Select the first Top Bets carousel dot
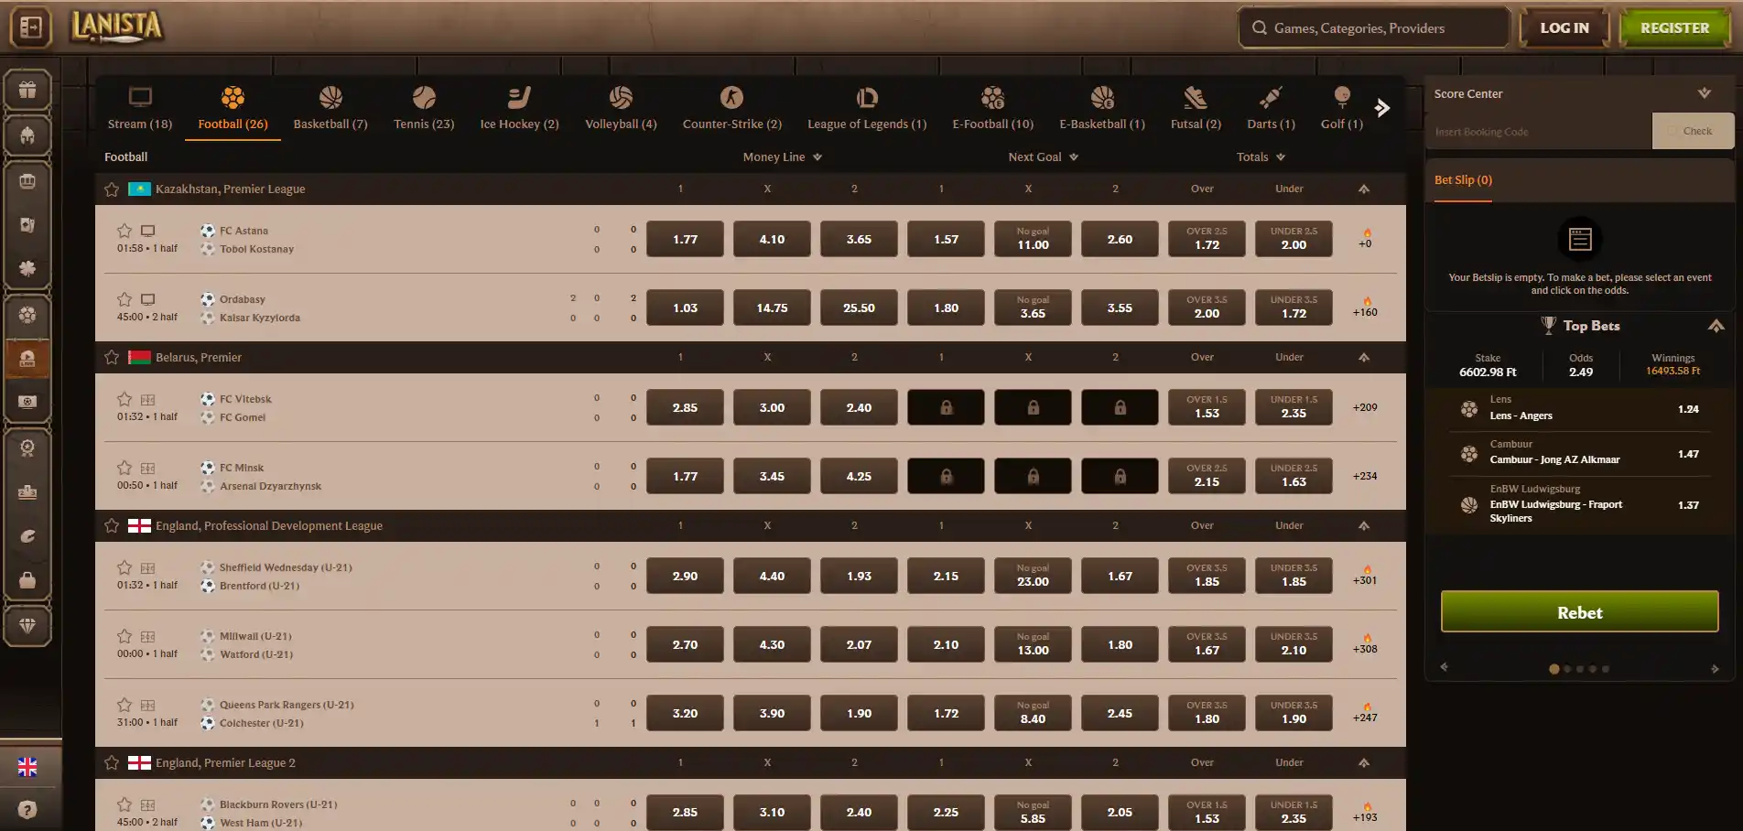 pos(1554,669)
